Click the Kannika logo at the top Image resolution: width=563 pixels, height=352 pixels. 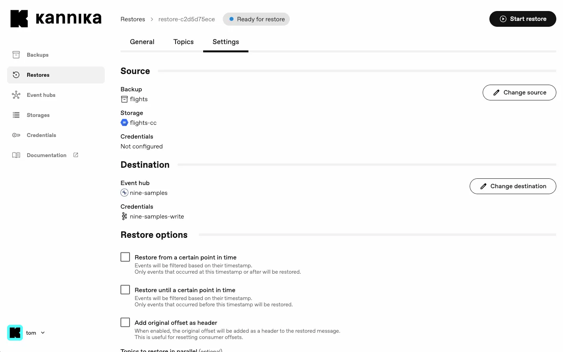tap(56, 18)
